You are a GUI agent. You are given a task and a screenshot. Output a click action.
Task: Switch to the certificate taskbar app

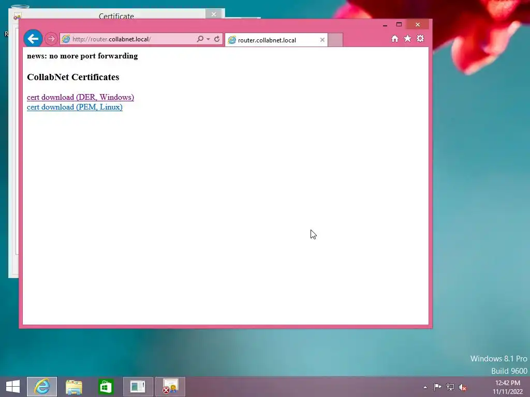point(170,387)
